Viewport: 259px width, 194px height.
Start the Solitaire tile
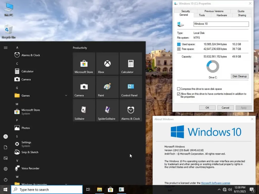84,110
